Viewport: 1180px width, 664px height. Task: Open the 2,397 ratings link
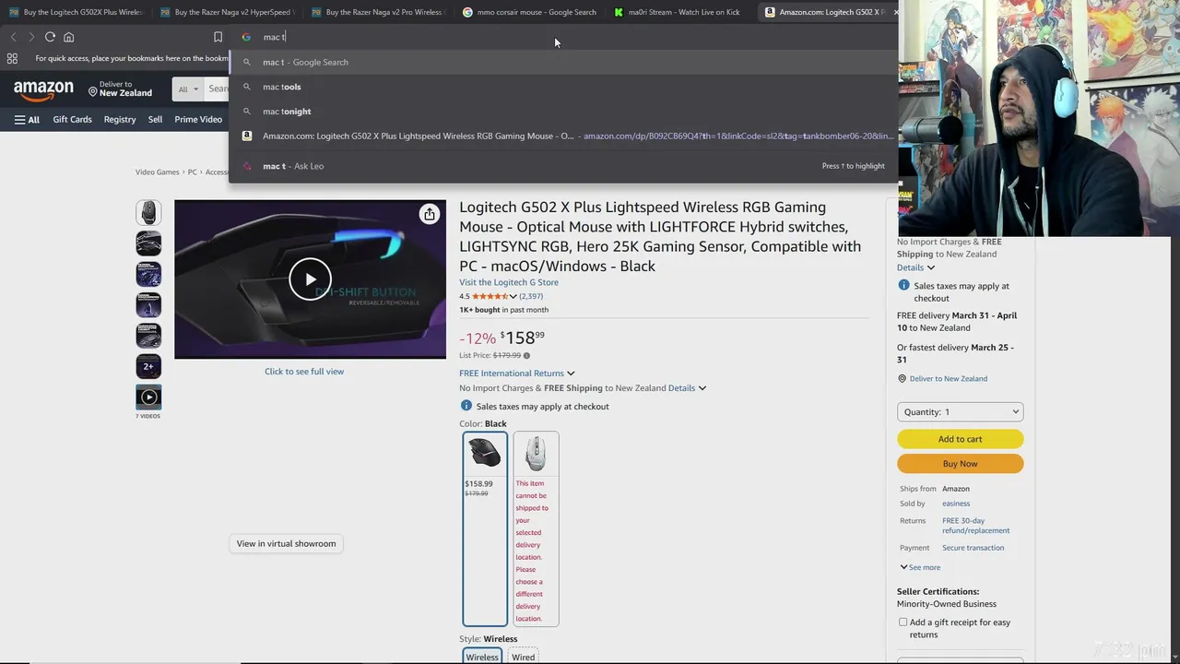pos(531,296)
